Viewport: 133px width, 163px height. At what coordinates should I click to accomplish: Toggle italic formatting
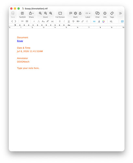pyautogui.click(x=64, y=22)
